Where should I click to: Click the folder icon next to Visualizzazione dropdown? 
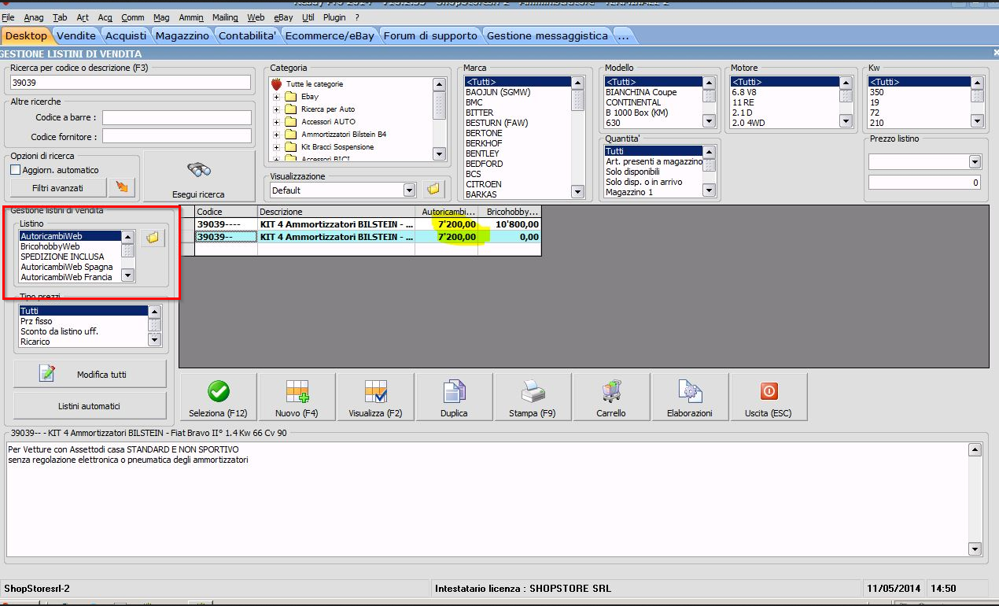(x=433, y=190)
